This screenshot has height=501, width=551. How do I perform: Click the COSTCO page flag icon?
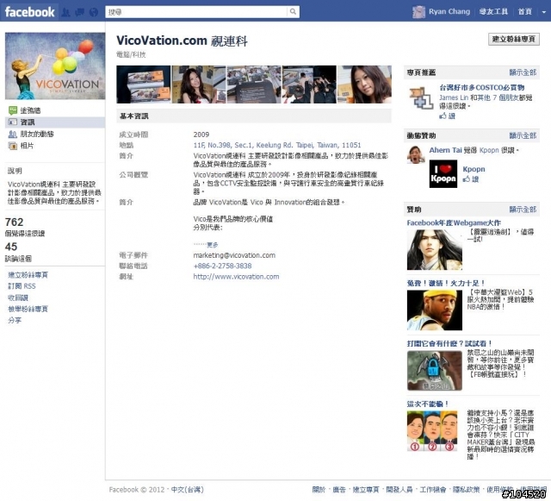pyautogui.click(x=421, y=98)
